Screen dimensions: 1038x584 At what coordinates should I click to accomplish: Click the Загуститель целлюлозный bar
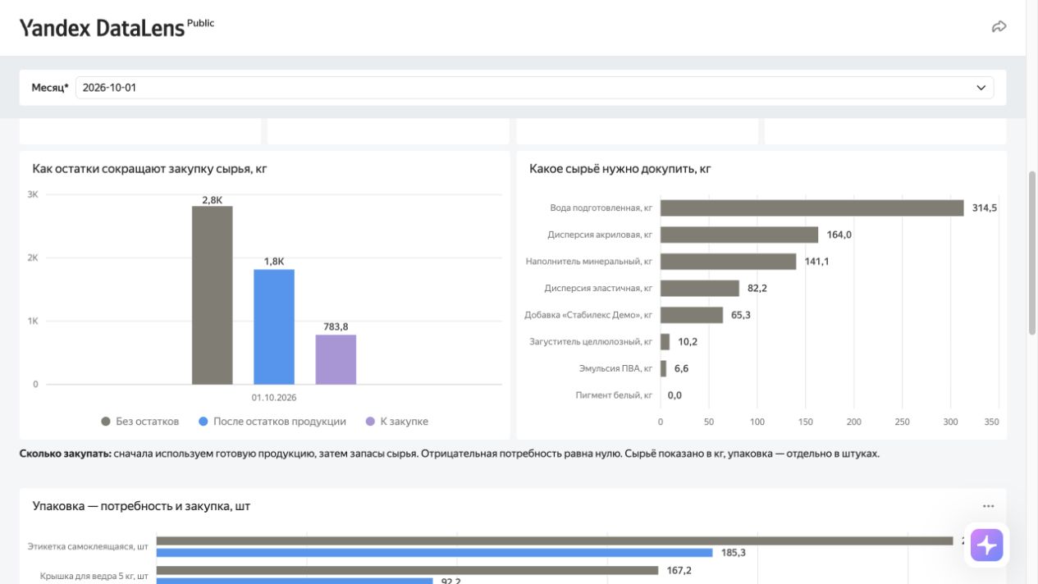tap(665, 341)
